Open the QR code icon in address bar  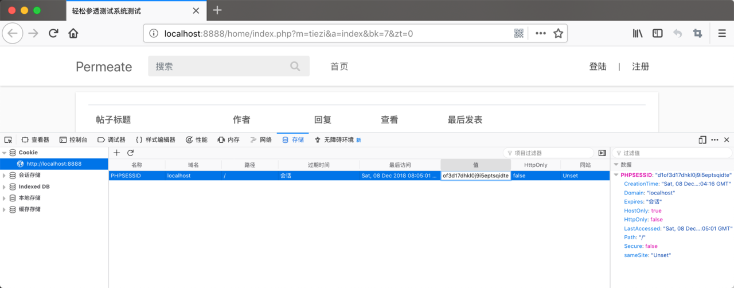(x=519, y=33)
